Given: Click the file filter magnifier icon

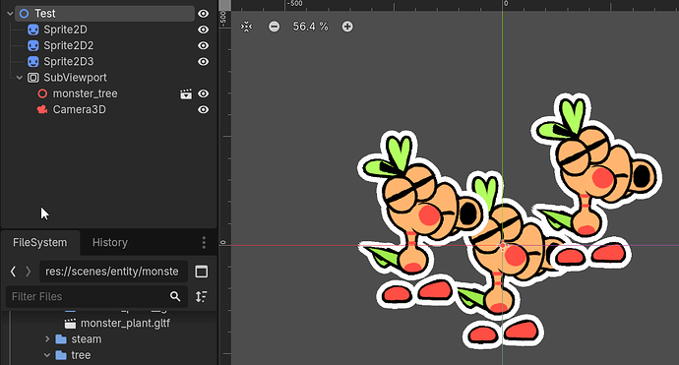Looking at the screenshot, I should (x=175, y=296).
